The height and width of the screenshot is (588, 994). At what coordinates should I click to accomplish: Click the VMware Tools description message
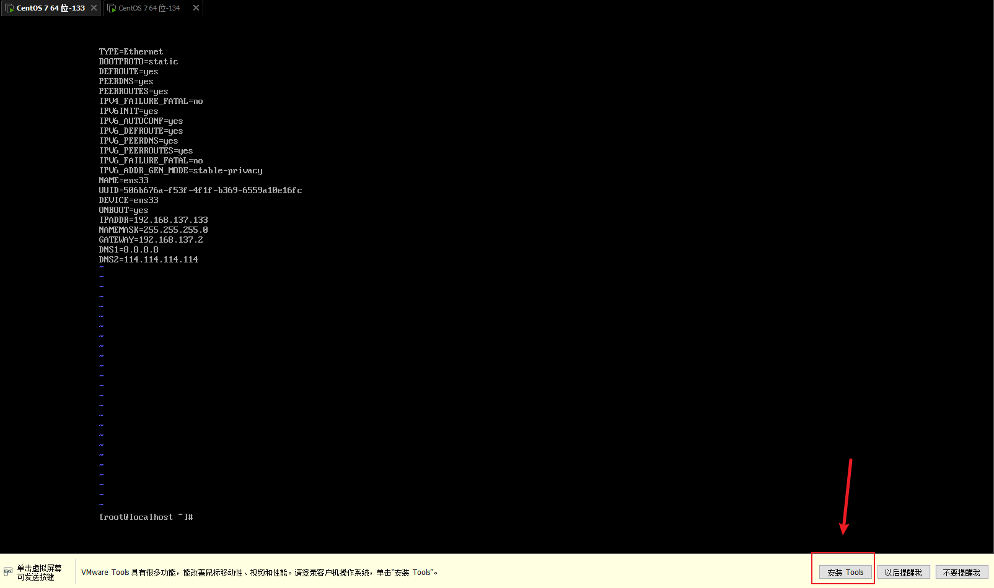click(x=260, y=573)
